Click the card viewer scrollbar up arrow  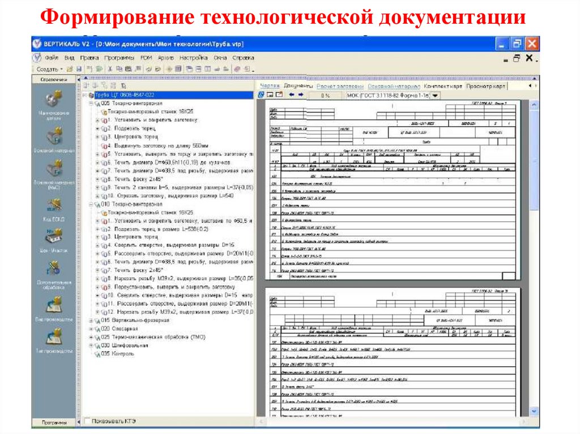coord(534,105)
